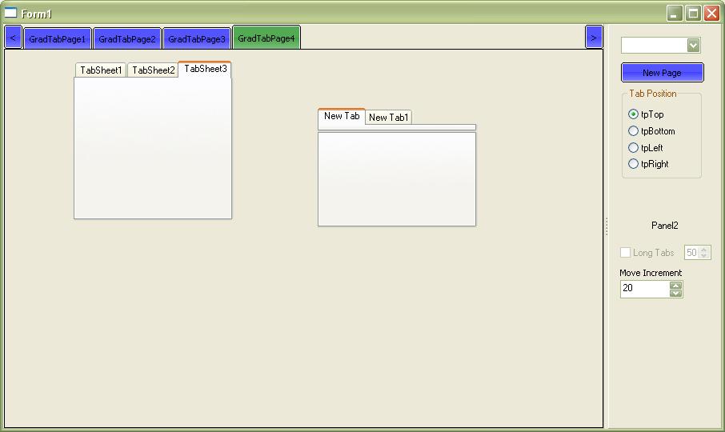Choose the tpRight tab position
The width and height of the screenshot is (725, 432).
[634, 164]
